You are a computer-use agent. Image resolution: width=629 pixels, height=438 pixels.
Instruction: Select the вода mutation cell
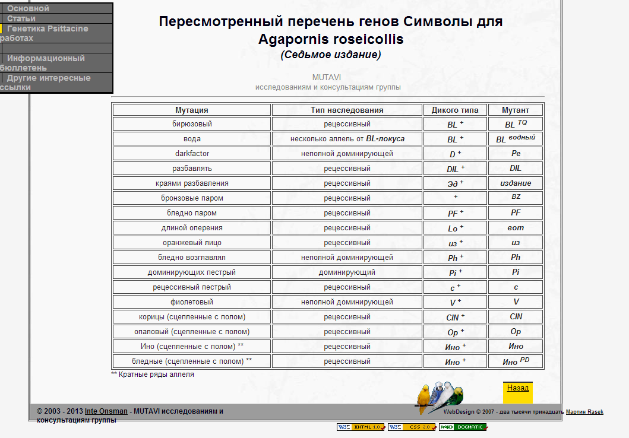click(192, 139)
